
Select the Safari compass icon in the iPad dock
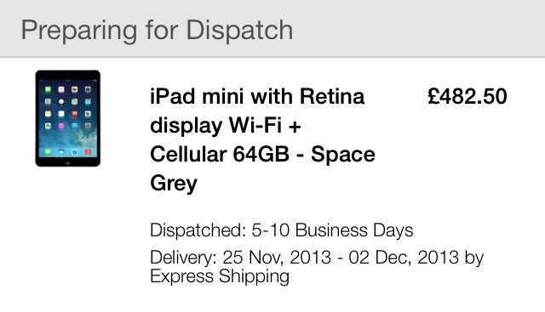[x=75, y=152]
